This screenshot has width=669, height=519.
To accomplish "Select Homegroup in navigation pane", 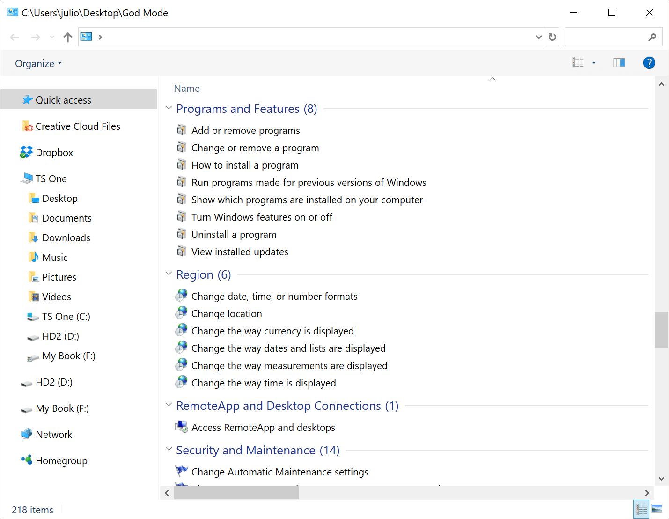I will point(61,461).
